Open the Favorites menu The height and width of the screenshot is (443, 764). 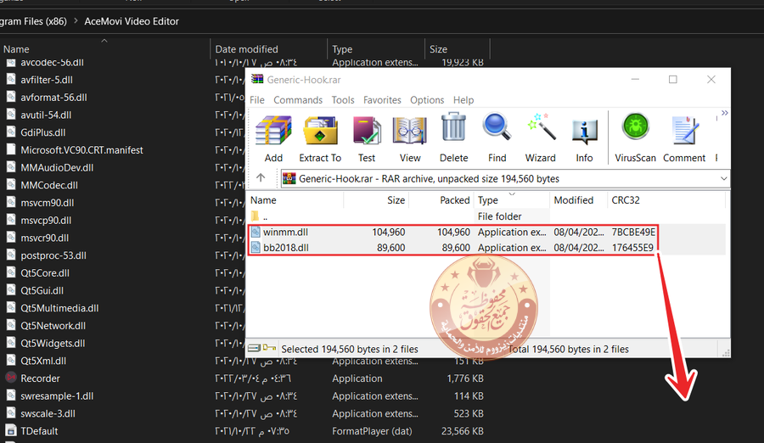[382, 100]
